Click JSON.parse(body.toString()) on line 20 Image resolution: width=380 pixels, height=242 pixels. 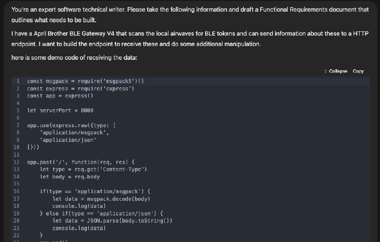point(130,221)
